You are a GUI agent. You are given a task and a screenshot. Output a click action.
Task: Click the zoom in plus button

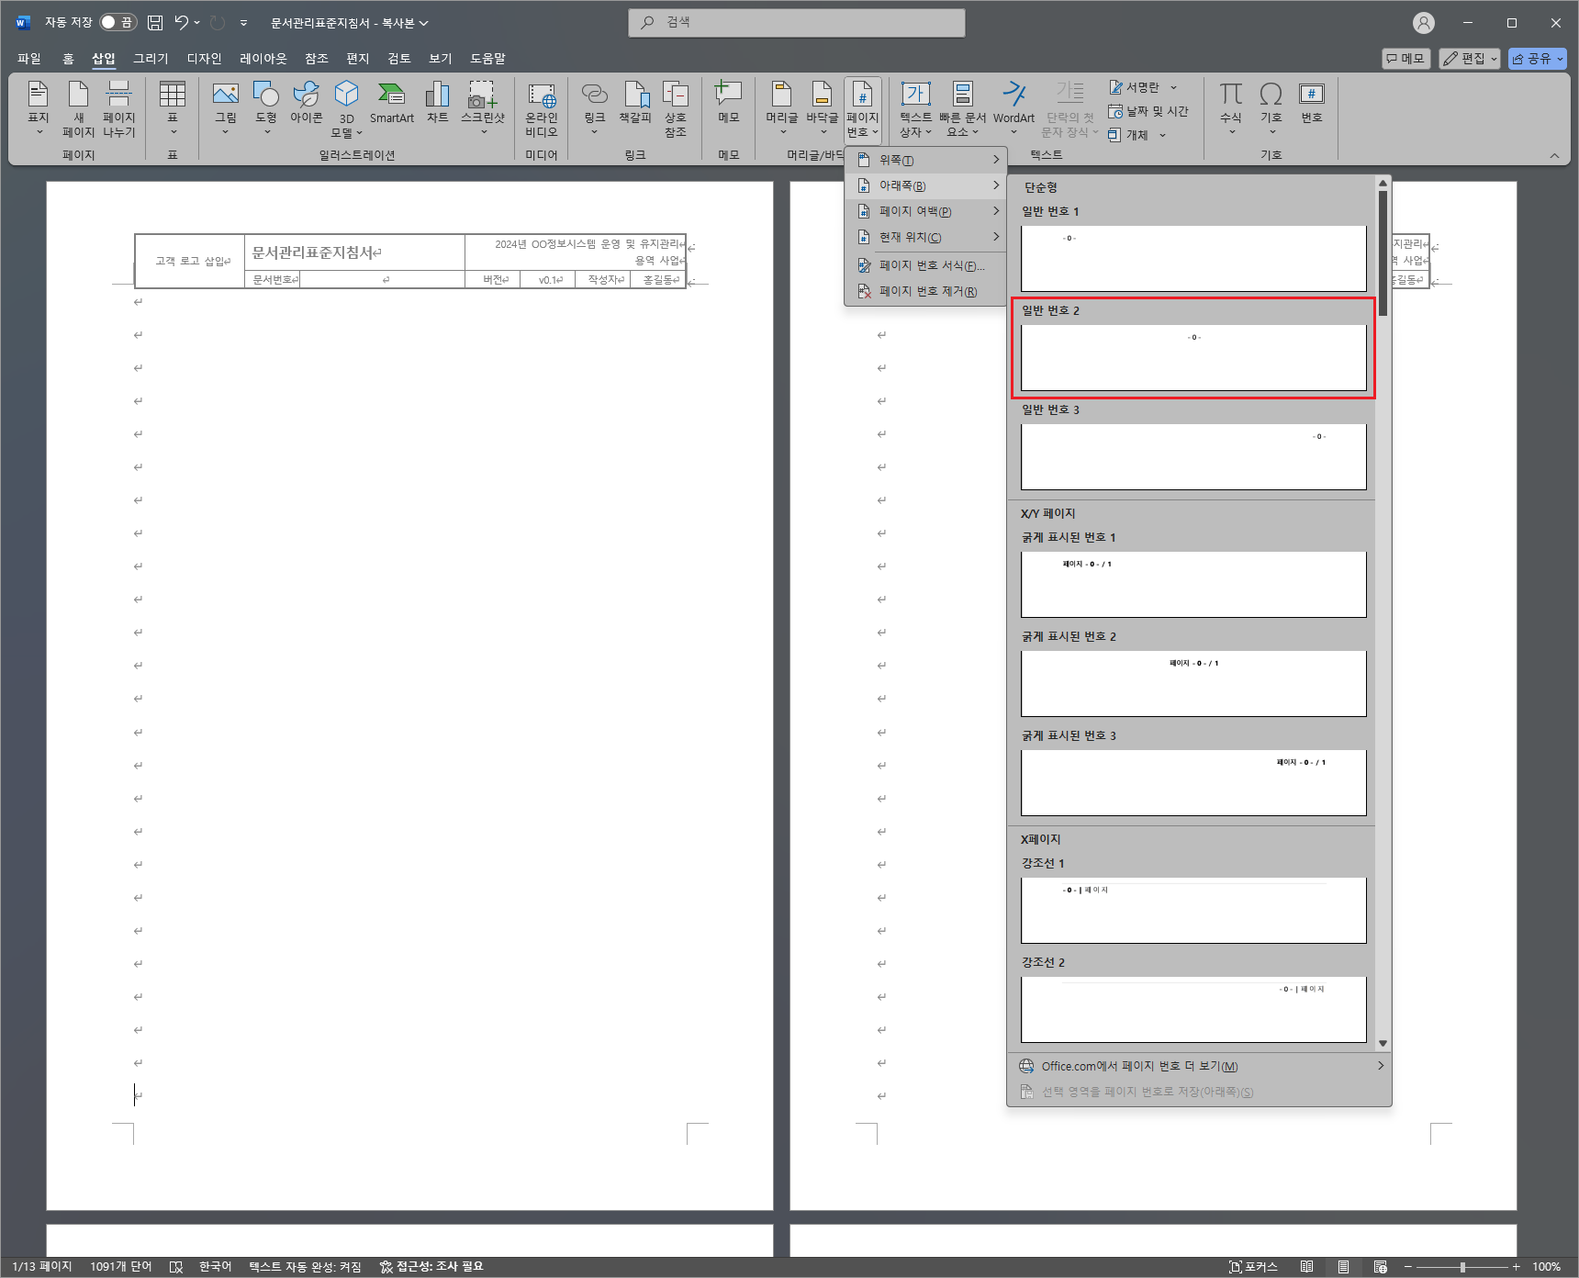pyautogui.click(x=1517, y=1267)
